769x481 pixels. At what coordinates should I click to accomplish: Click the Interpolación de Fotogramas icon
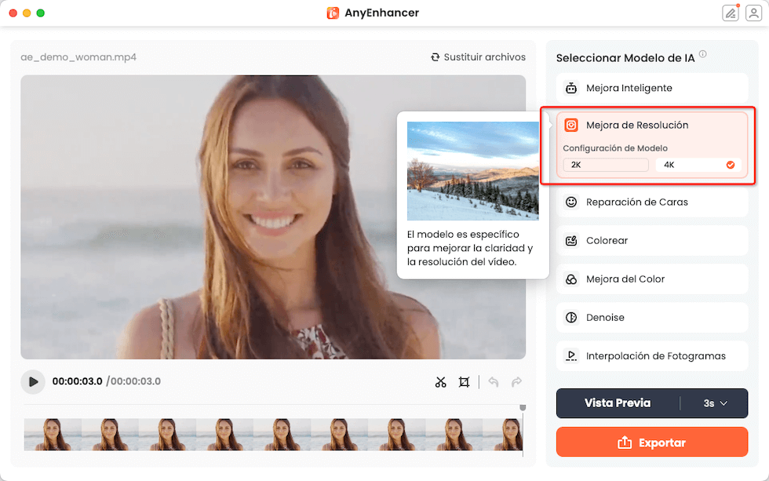tap(573, 355)
